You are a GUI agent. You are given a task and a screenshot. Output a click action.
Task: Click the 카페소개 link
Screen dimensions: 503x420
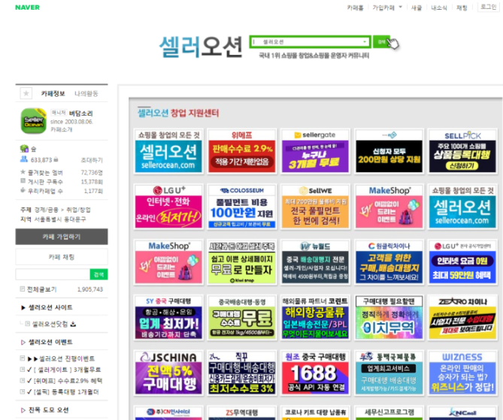61,129
